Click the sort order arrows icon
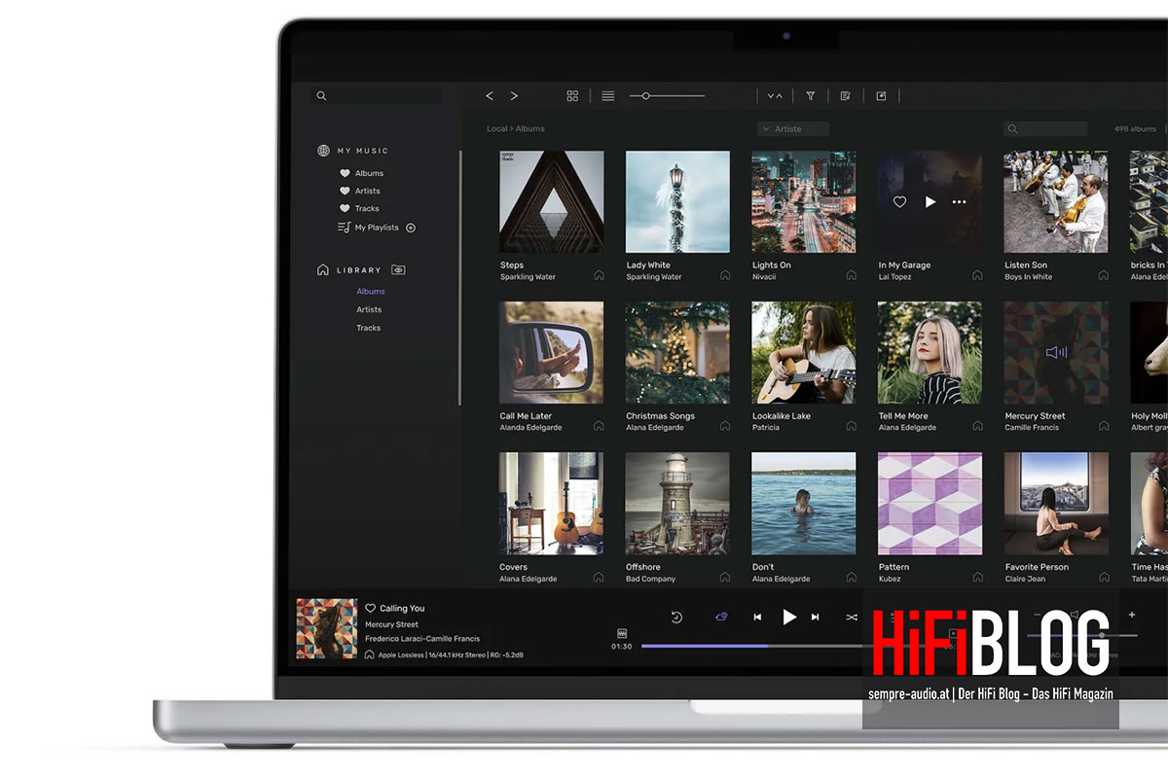Image resolution: width=1168 pixels, height=778 pixels. pos(775,96)
